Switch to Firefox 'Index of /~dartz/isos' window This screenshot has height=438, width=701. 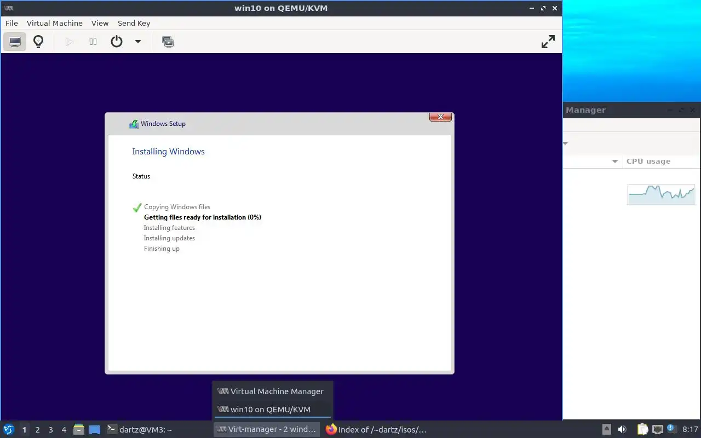[x=376, y=429]
